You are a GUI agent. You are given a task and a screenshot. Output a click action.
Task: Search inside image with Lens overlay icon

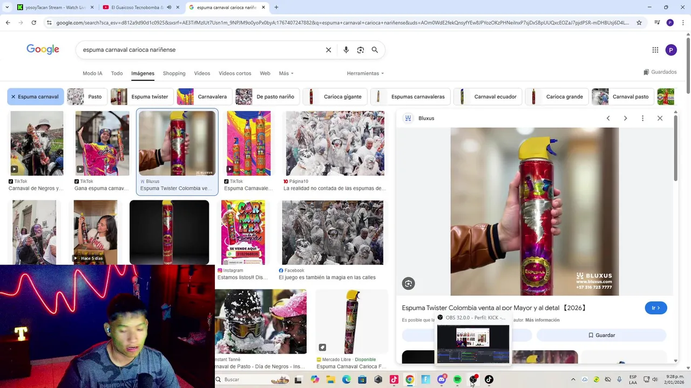409,283
